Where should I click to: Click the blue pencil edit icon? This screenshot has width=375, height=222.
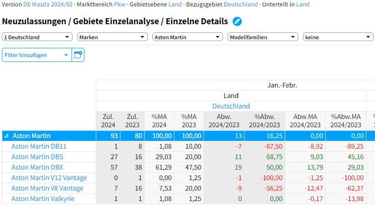[237, 21]
